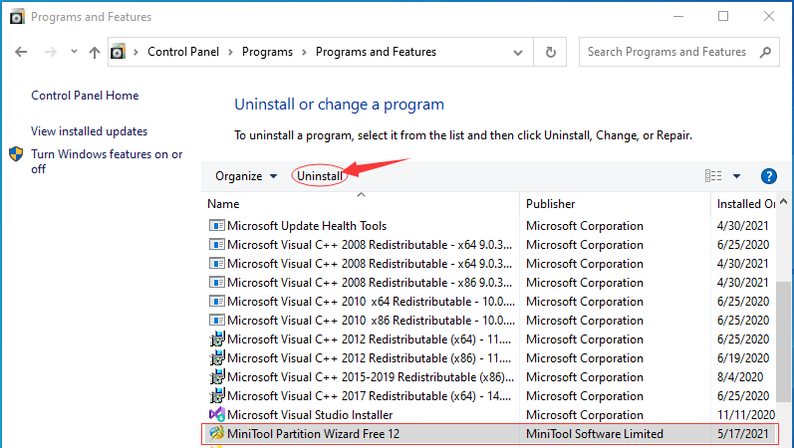
Task: Sort by the Publisher column header
Action: (615, 203)
